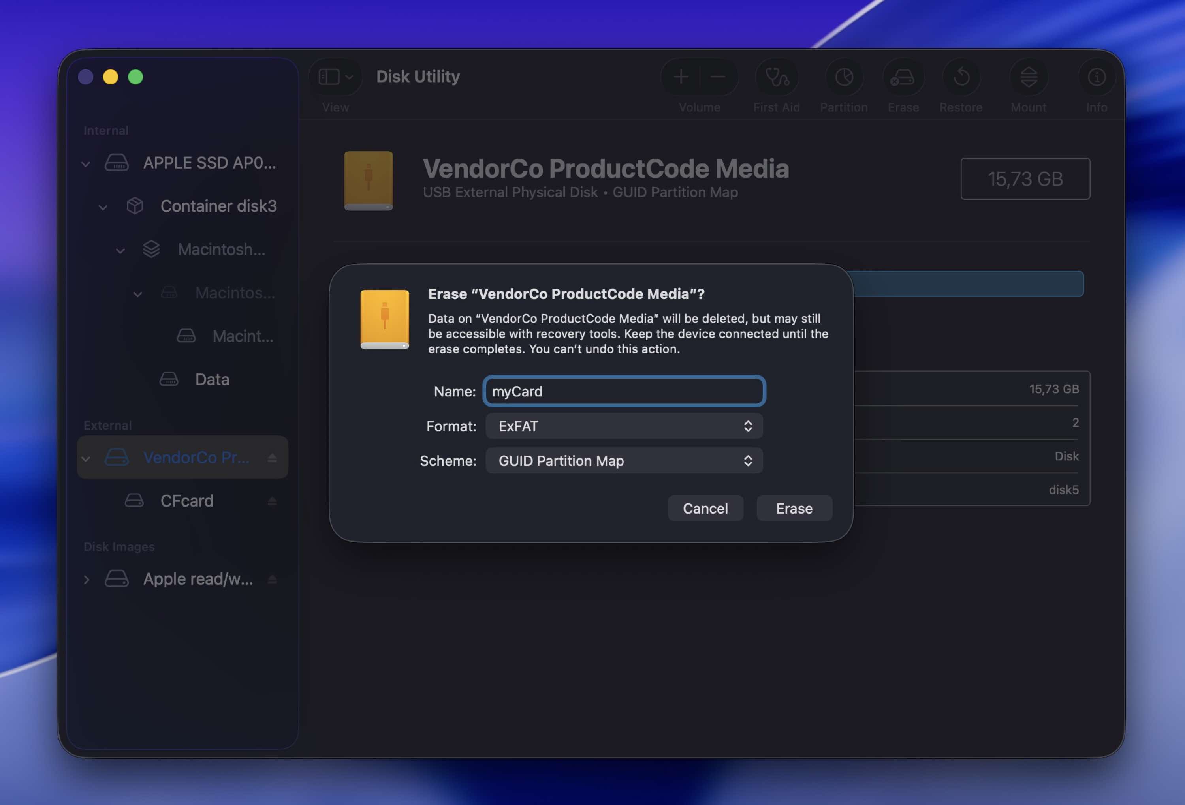
Task: Open the Format dropdown showing ExFAT
Action: pyautogui.click(x=624, y=426)
